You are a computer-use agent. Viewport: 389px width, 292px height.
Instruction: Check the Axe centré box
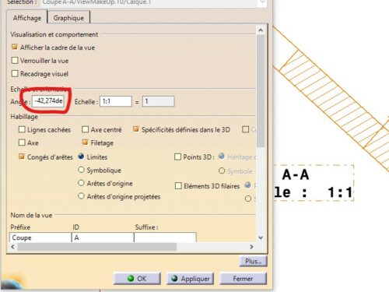pyautogui.click(x=85, y=129)
